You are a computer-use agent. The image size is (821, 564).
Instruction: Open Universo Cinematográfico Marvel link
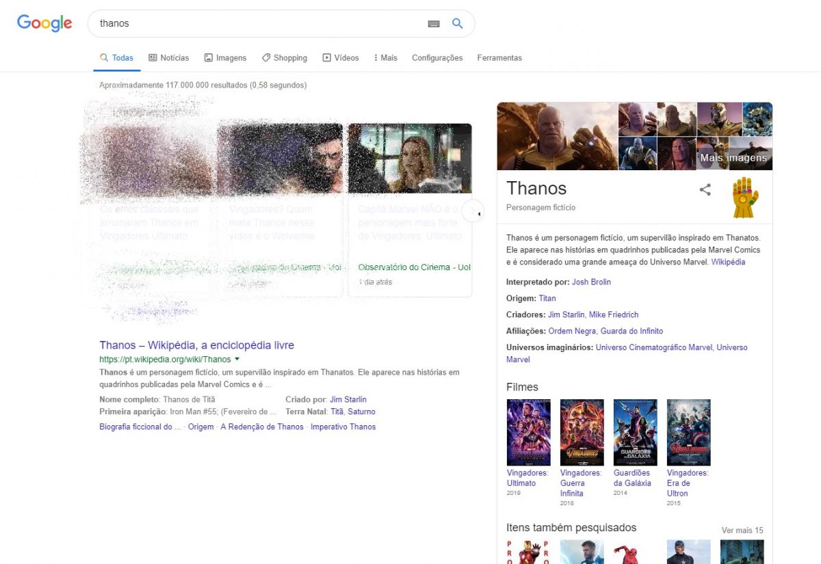654,347
